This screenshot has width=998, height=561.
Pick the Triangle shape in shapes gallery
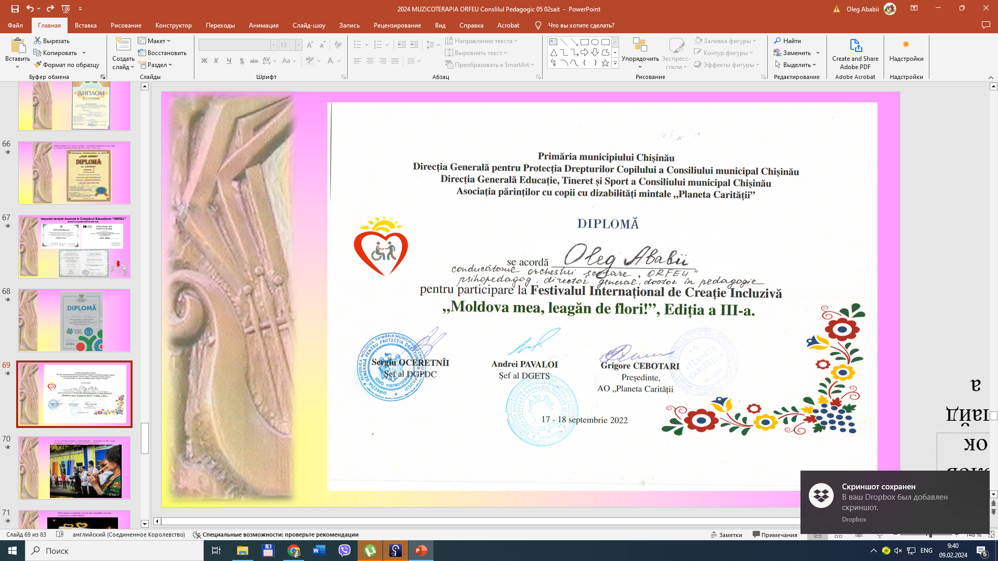click(554, 52)
